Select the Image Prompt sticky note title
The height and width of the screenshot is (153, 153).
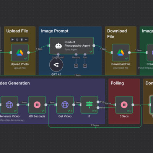point(55,31)
